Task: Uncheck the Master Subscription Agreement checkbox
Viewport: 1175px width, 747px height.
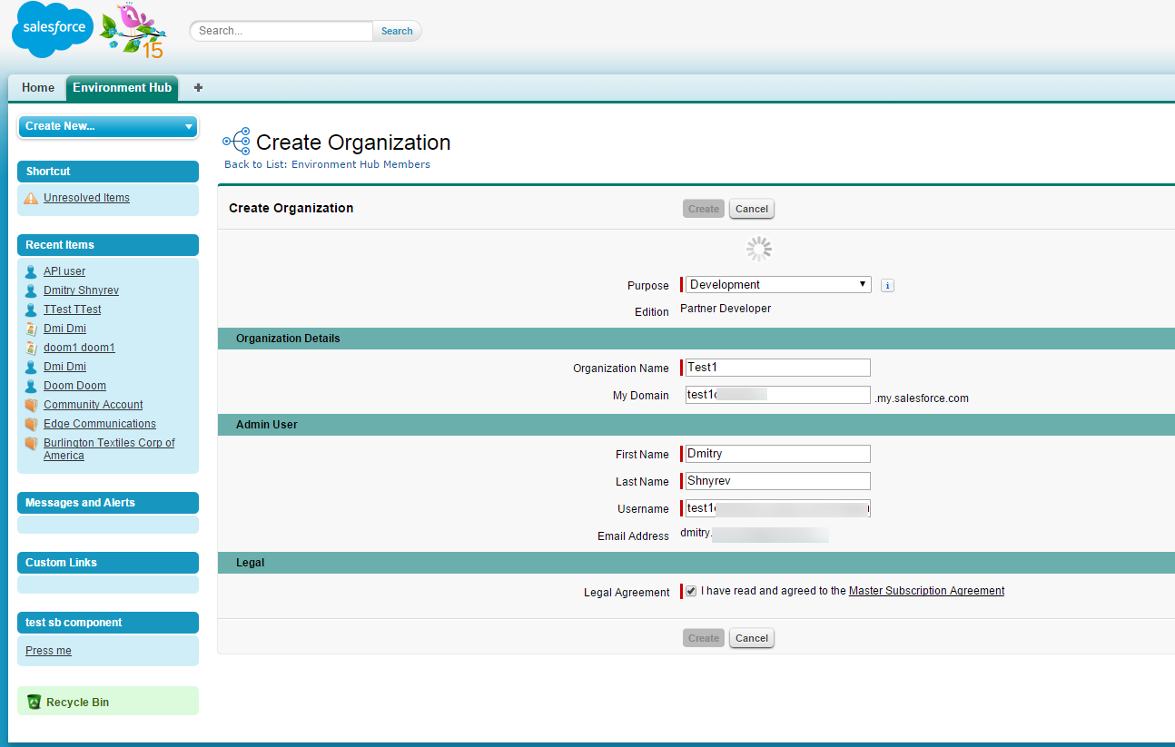Action: click(691, 591)
